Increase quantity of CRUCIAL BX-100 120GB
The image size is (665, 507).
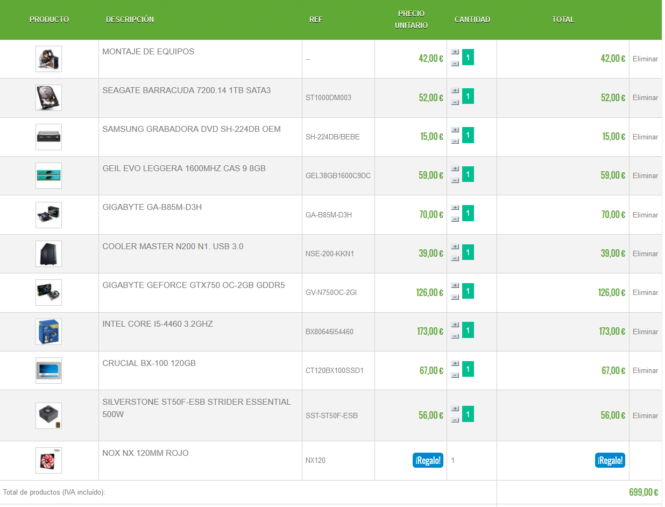(x=455, y=364)
